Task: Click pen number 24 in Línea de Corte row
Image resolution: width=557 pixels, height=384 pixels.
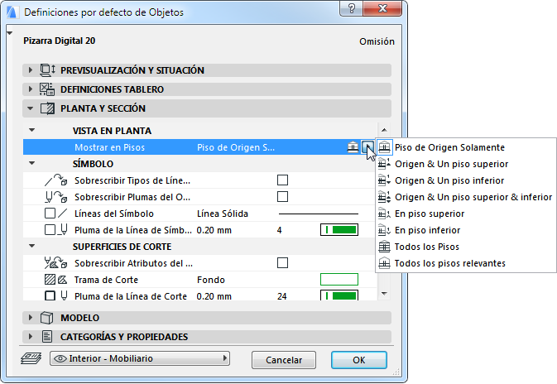Action: [281, 296]
